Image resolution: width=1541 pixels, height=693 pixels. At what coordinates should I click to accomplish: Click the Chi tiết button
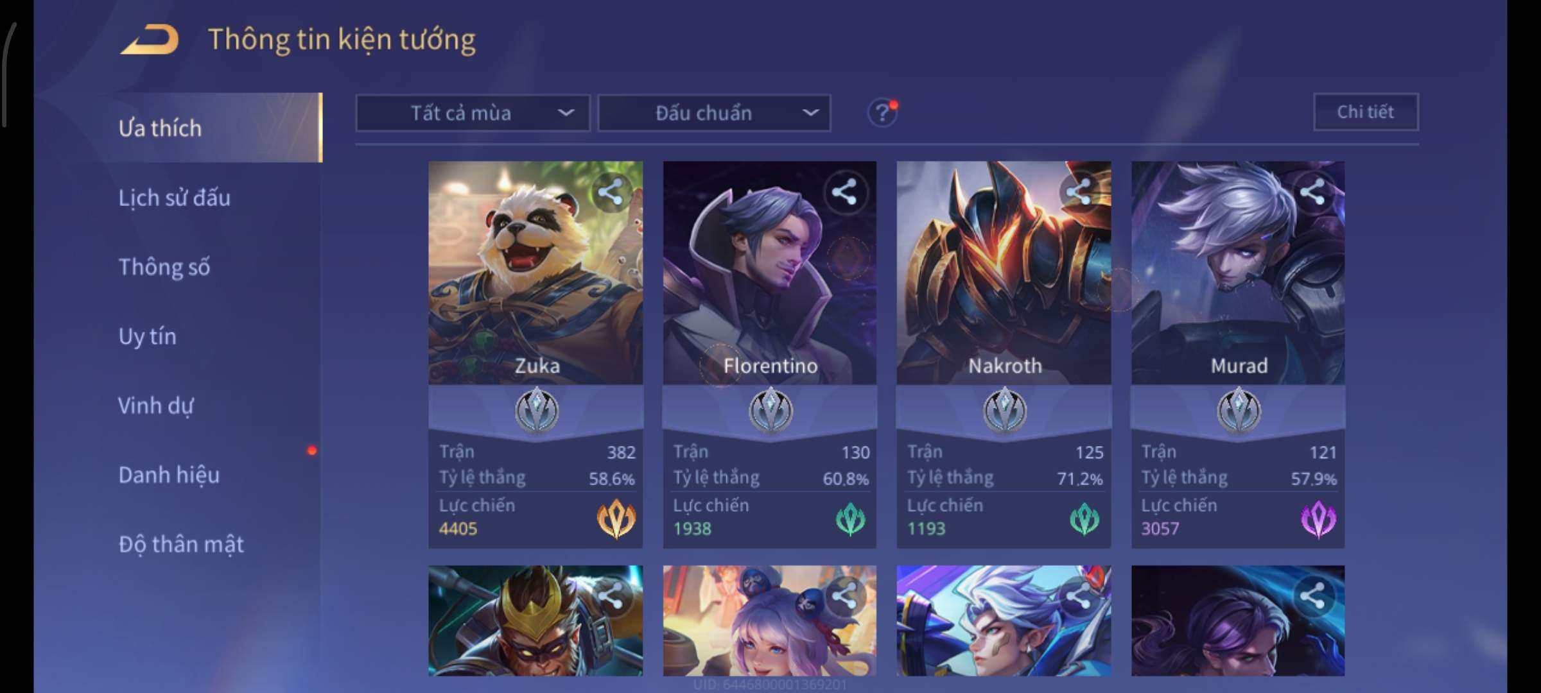click(x=1366, y=112)
